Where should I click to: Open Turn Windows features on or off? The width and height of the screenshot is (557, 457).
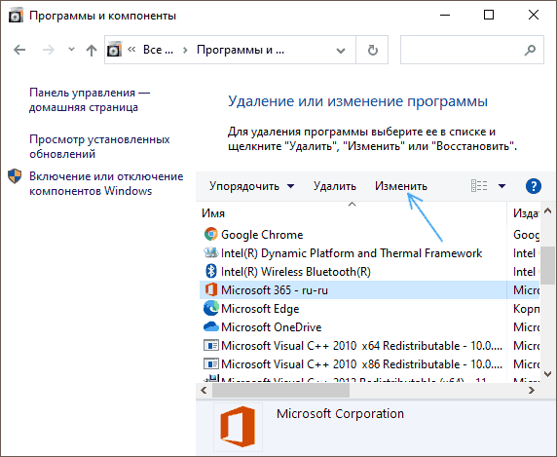coord(106,184)
